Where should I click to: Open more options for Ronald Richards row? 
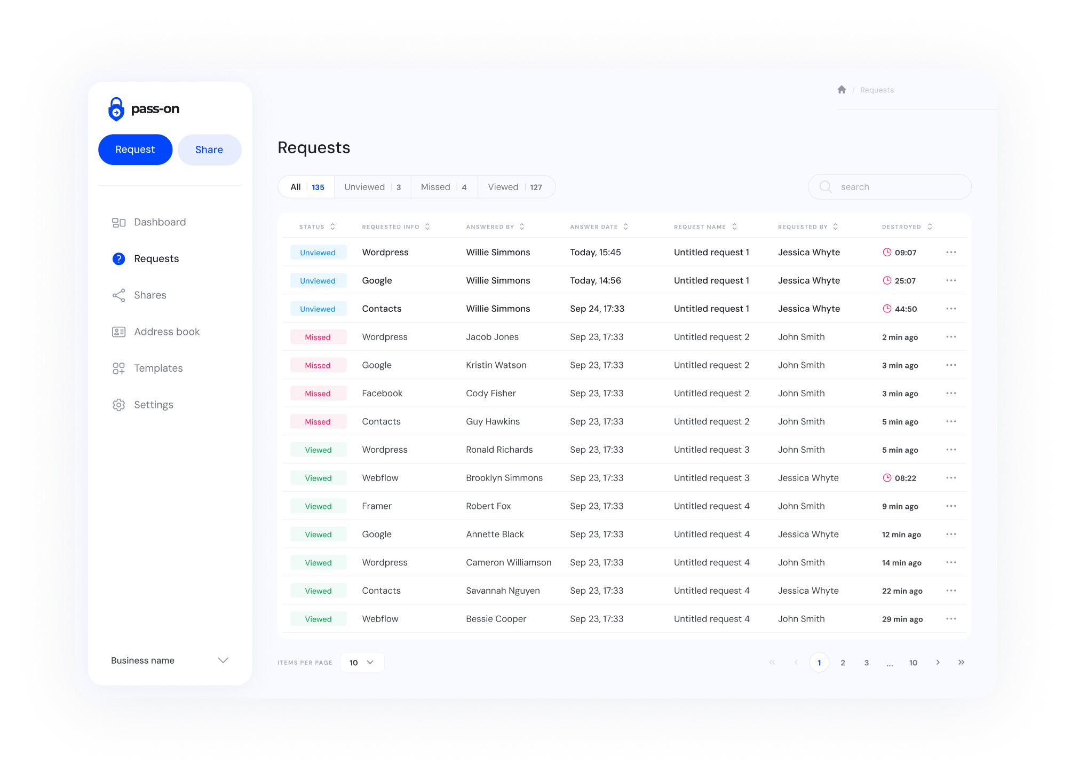(x=951, y=450)
